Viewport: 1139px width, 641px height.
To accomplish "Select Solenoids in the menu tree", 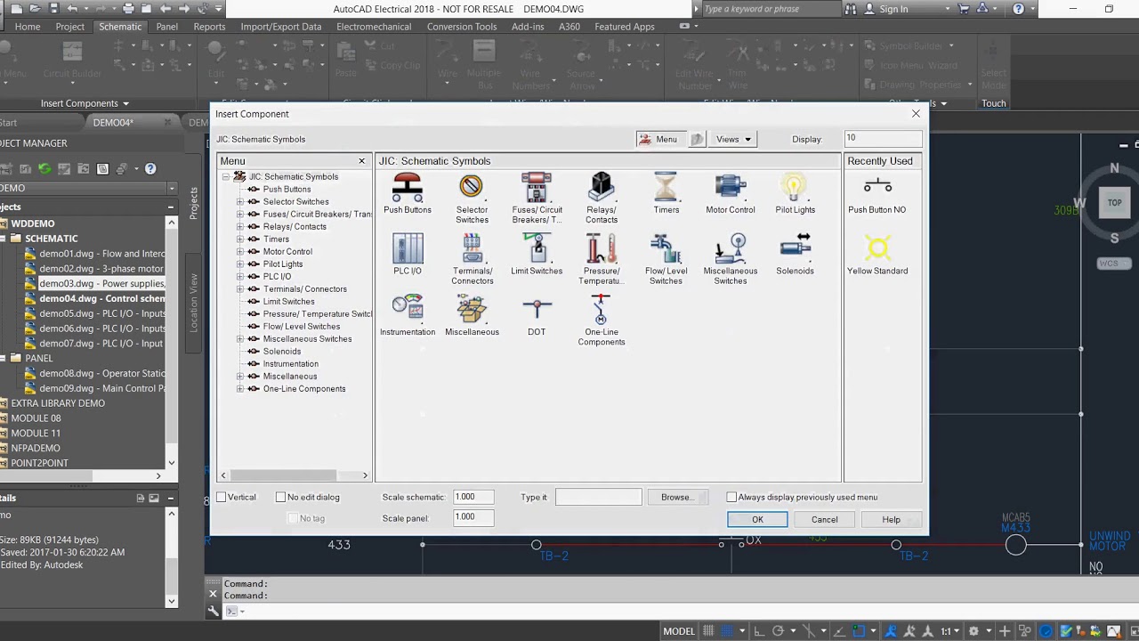I will [282, 351].
